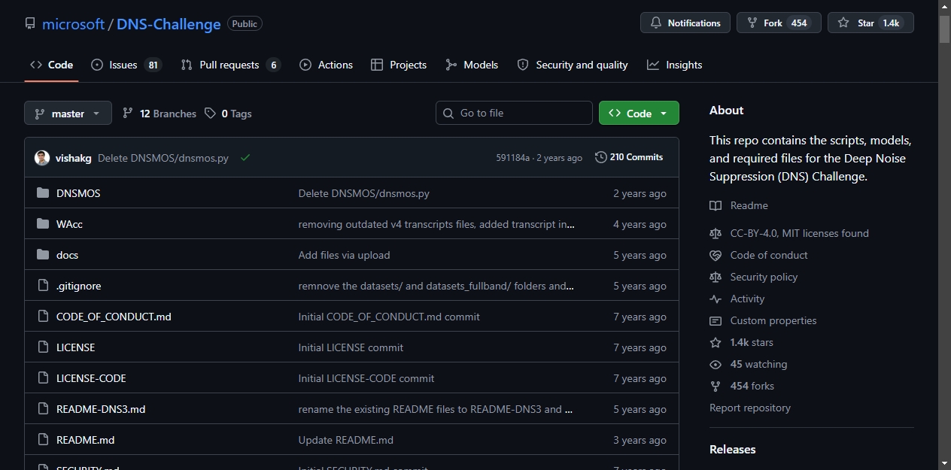Go to the Pull requests tab

(x=230, y=65)
